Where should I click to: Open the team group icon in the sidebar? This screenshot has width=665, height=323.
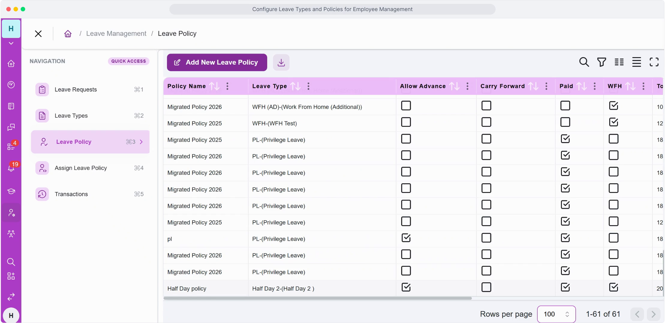pos(11,234)
